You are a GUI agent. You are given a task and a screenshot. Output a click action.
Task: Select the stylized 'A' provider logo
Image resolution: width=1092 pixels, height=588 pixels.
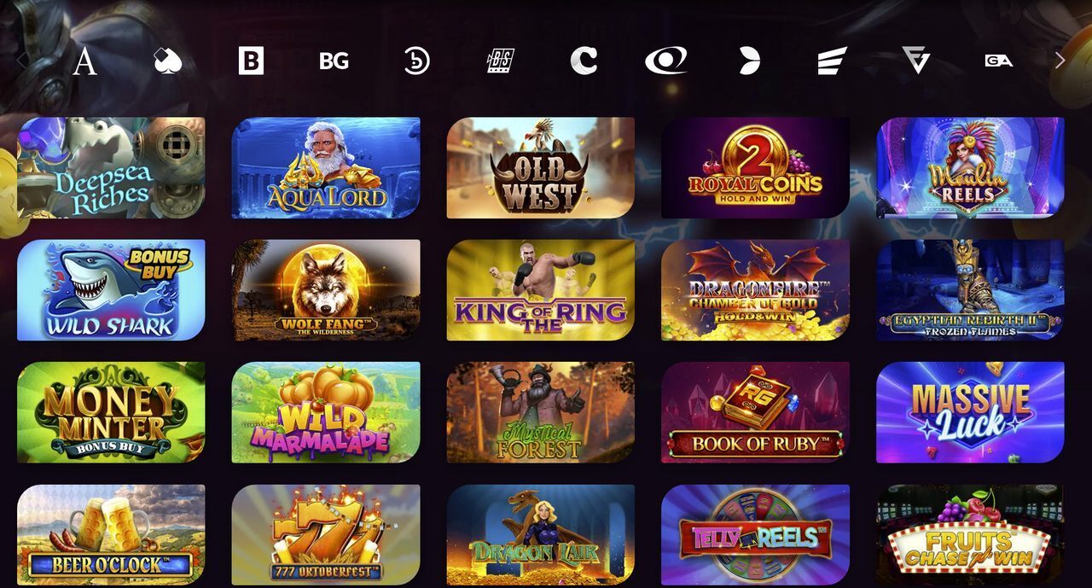(x=84, y=61)
